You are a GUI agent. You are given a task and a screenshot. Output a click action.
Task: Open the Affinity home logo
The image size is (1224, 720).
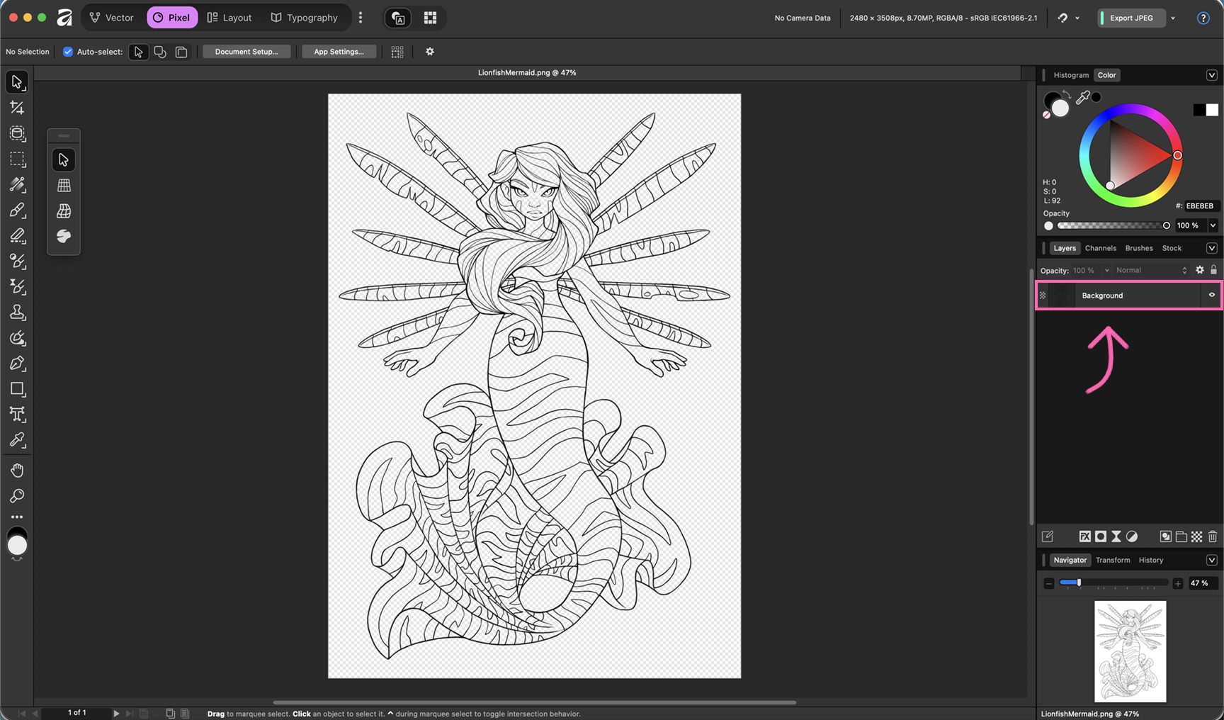[x=64, y=18]
